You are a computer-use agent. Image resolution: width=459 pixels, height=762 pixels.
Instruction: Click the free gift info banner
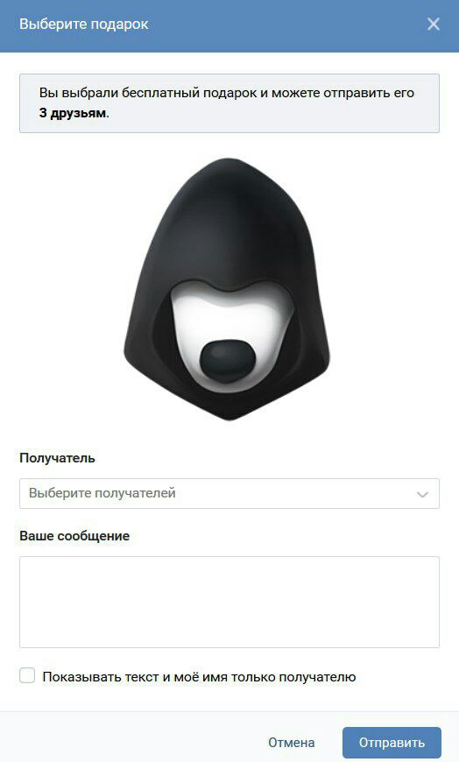coord(229,103)
